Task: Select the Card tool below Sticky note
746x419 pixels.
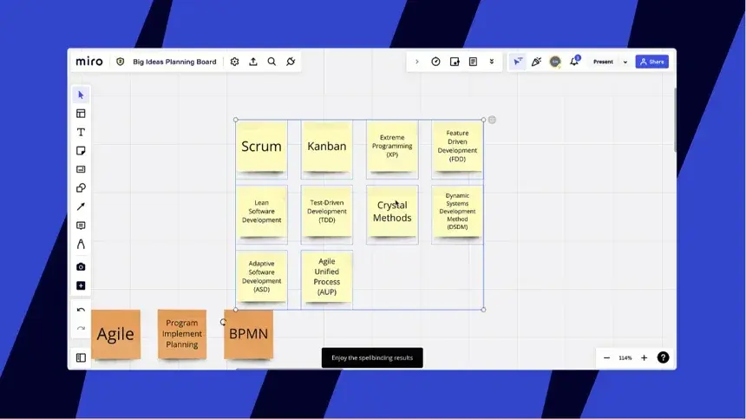Action: (81, 169)
